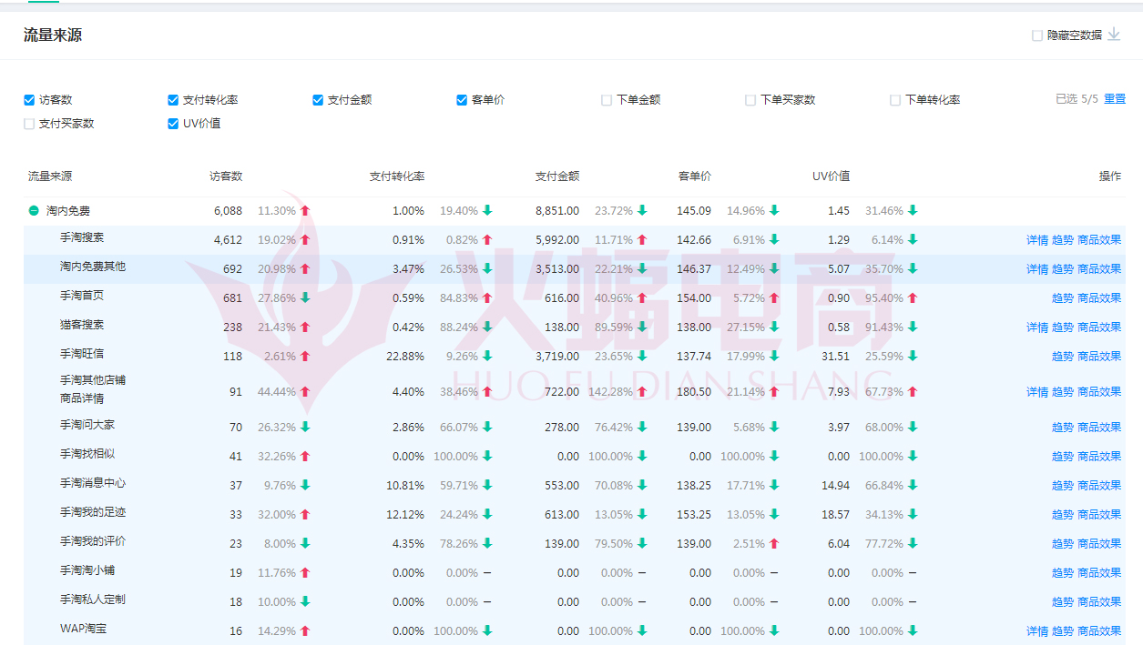Tick the 隐藏空数据 checkbox

click(x=1037, y=35)
